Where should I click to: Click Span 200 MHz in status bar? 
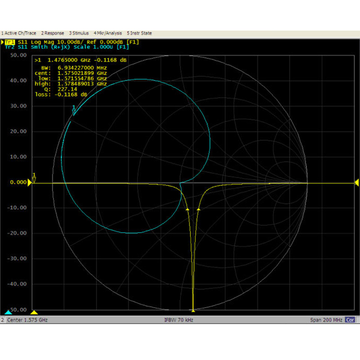coord(326,320)
